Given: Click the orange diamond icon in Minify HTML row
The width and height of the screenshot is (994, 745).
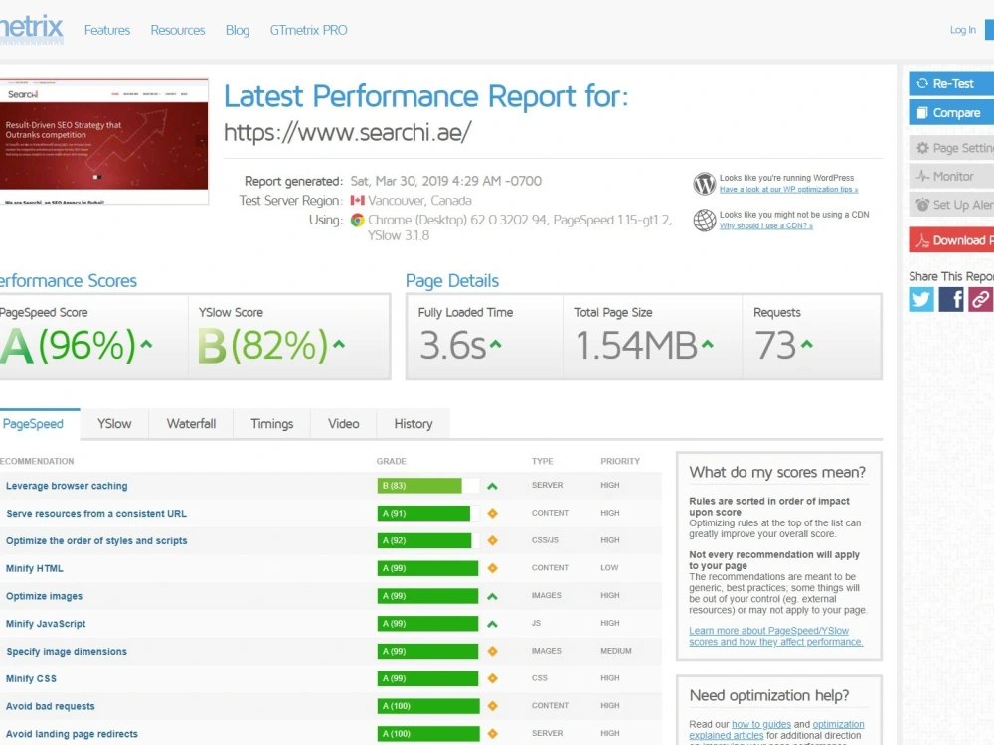Looking at the screenshot, I should point(493,568).
